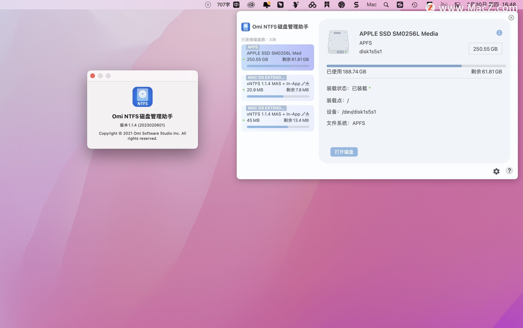The image size is (523, 328).
Task: Select the first MAC OS EXTENDED disk entry
Action: (277, 87)
